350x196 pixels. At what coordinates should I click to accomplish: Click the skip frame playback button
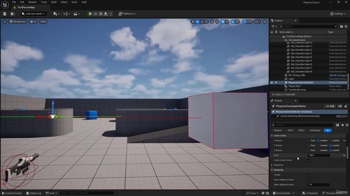(x=96, y=14)
